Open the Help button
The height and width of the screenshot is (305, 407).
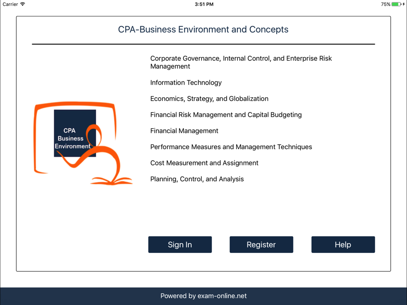tap(343, 244)
